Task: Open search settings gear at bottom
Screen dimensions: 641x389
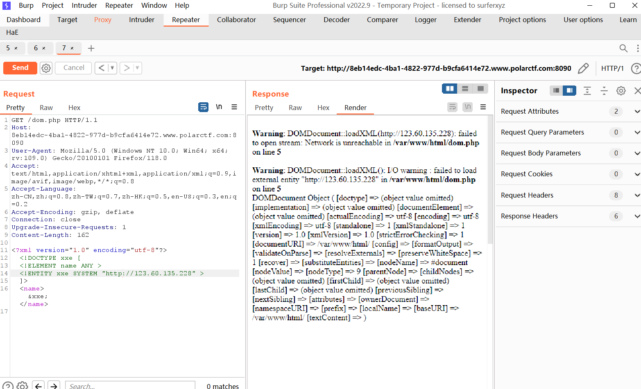Action: [23, 386]
